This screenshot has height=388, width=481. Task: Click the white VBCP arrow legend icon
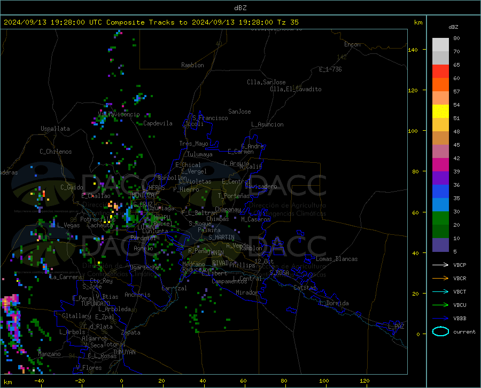440,265
